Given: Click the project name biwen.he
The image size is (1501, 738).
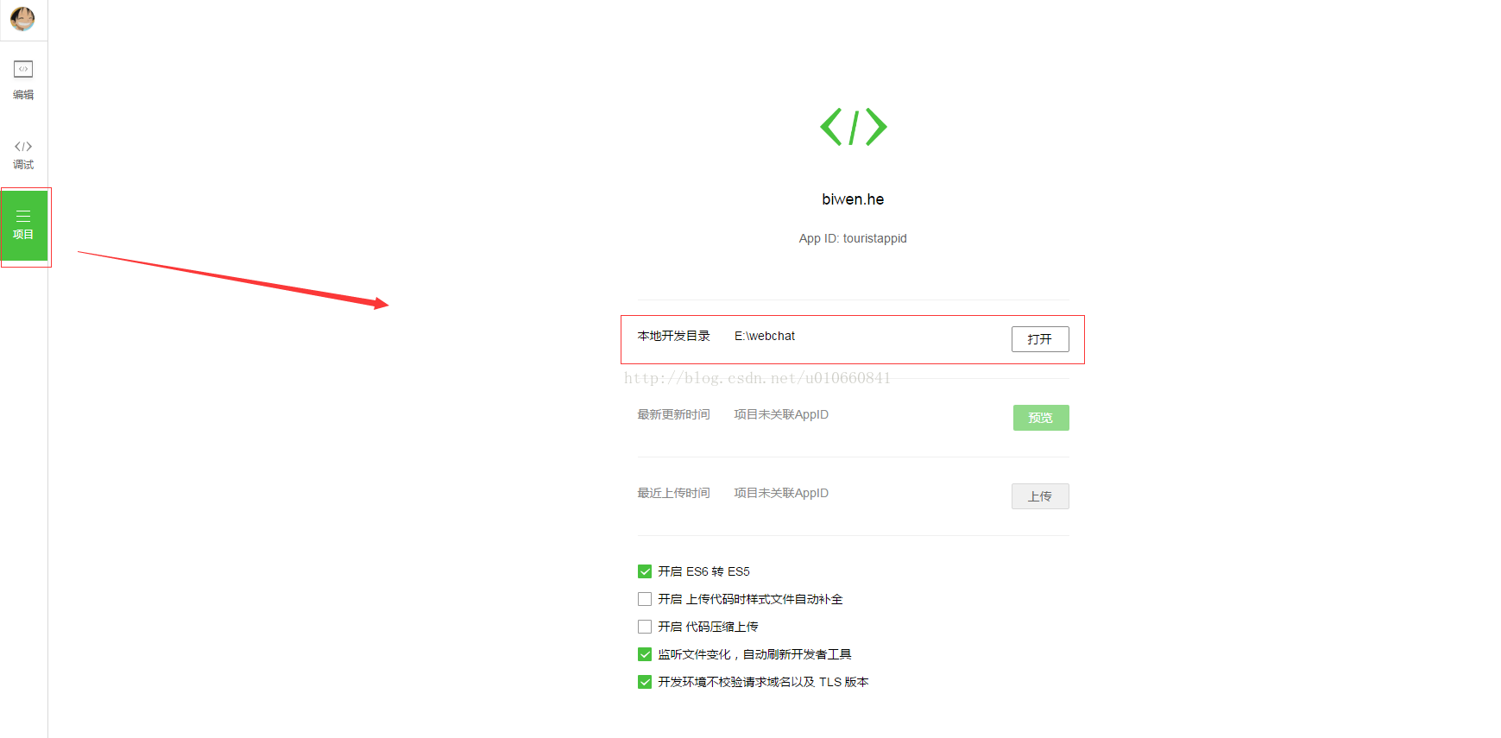Looking at the screenshot, I should [x=853, y=199].
